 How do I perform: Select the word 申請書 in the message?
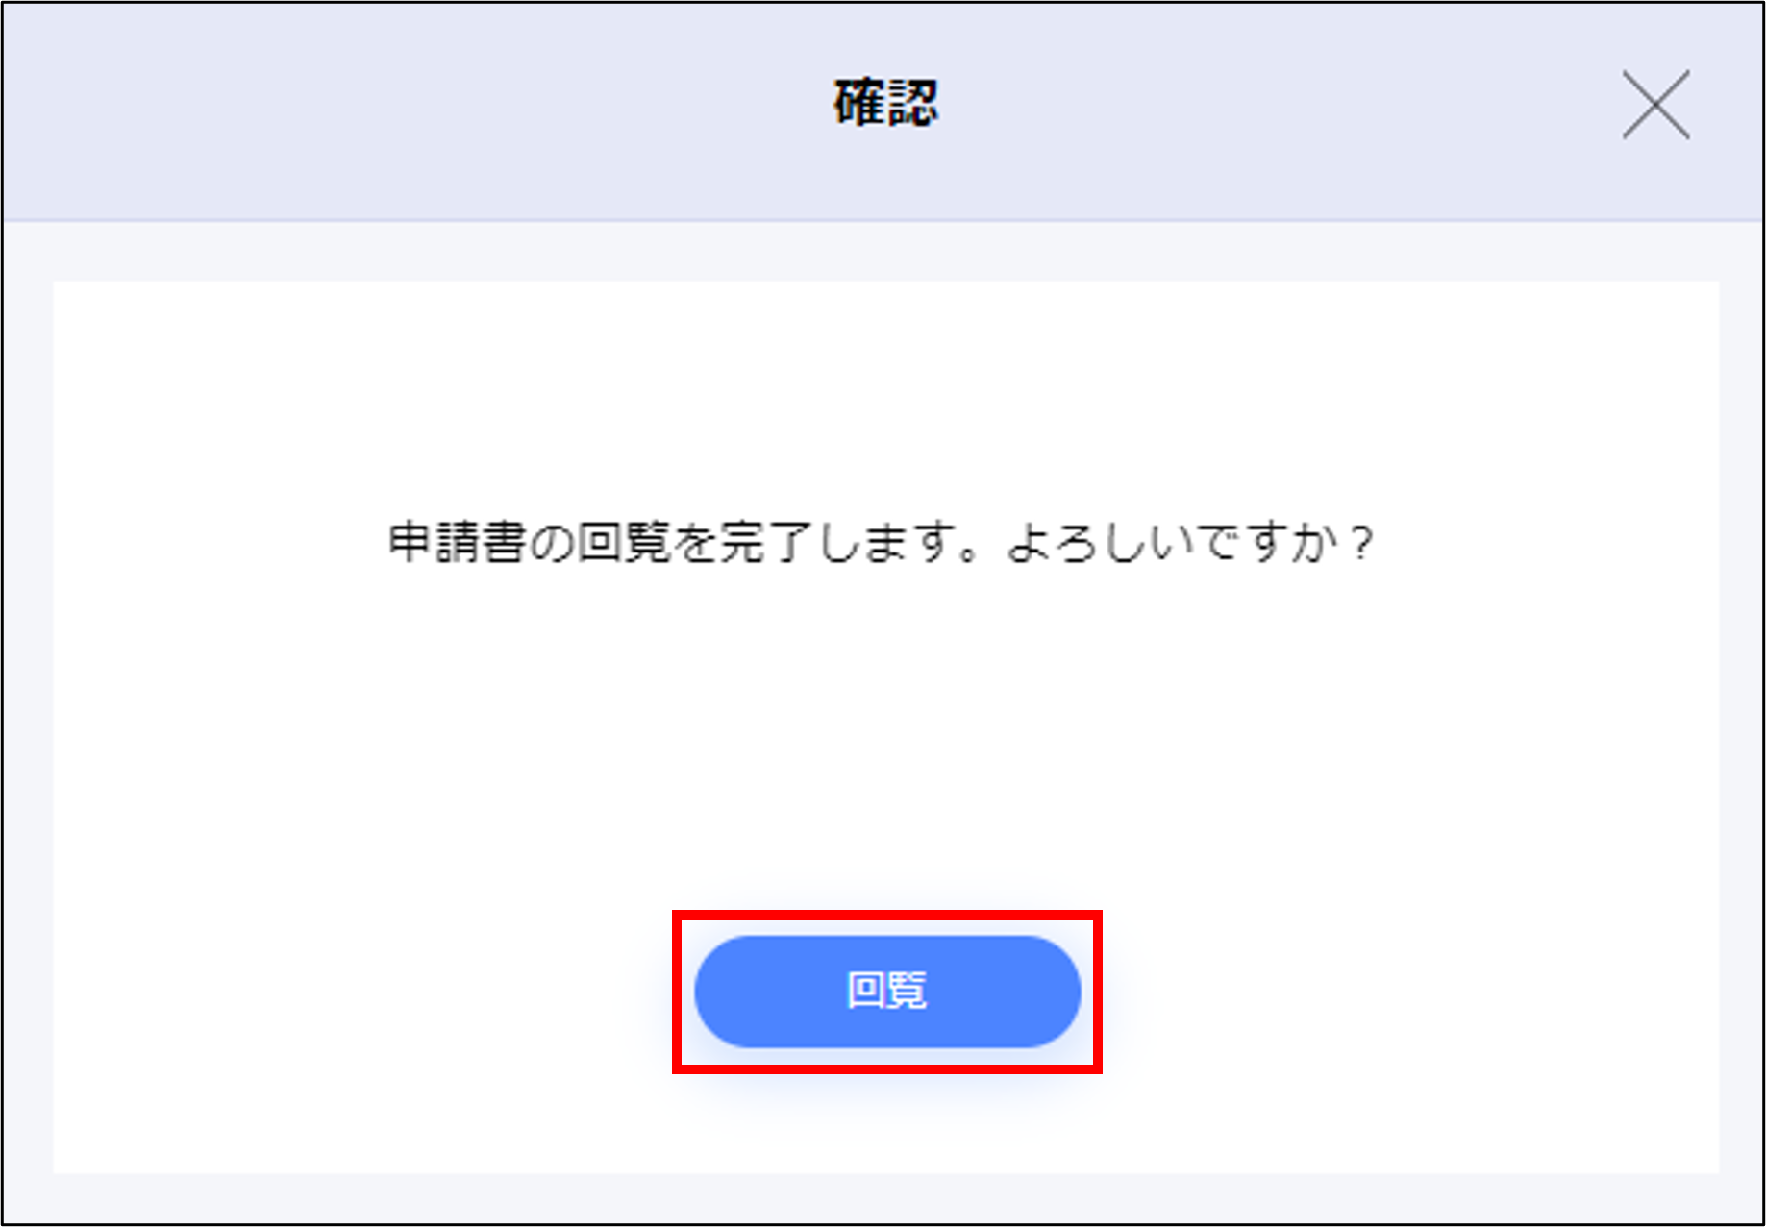point(457,543)
